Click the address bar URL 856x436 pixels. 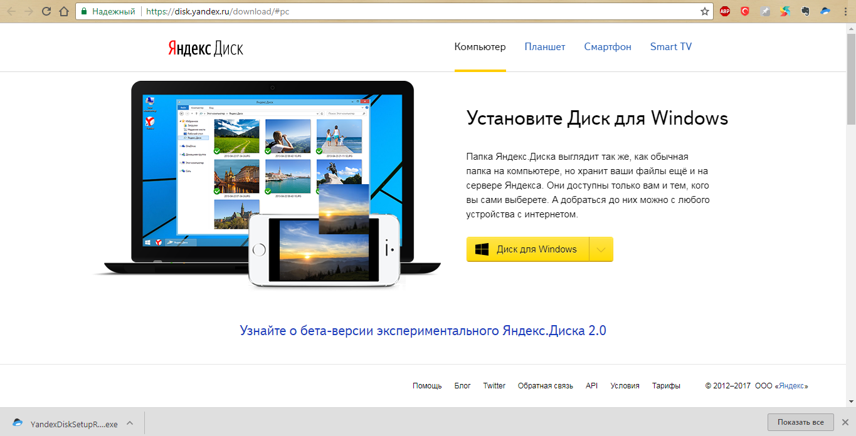point(218,11)
